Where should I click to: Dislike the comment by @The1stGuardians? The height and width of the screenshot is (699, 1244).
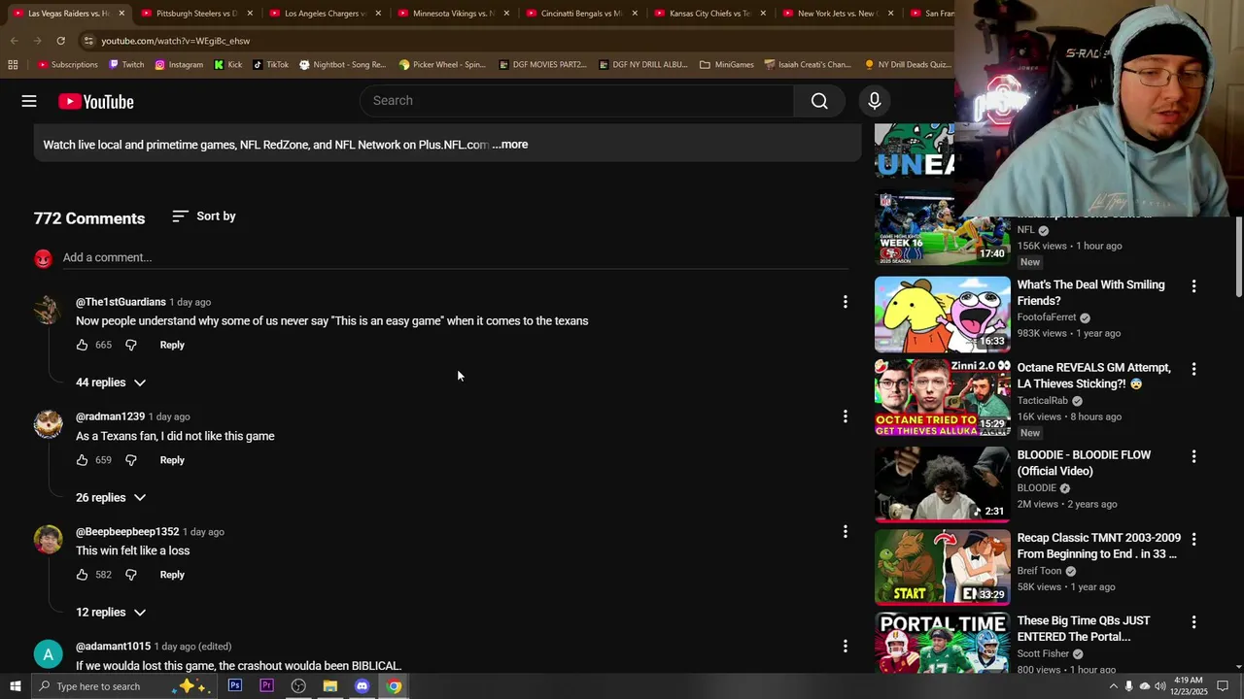point(131,345)
